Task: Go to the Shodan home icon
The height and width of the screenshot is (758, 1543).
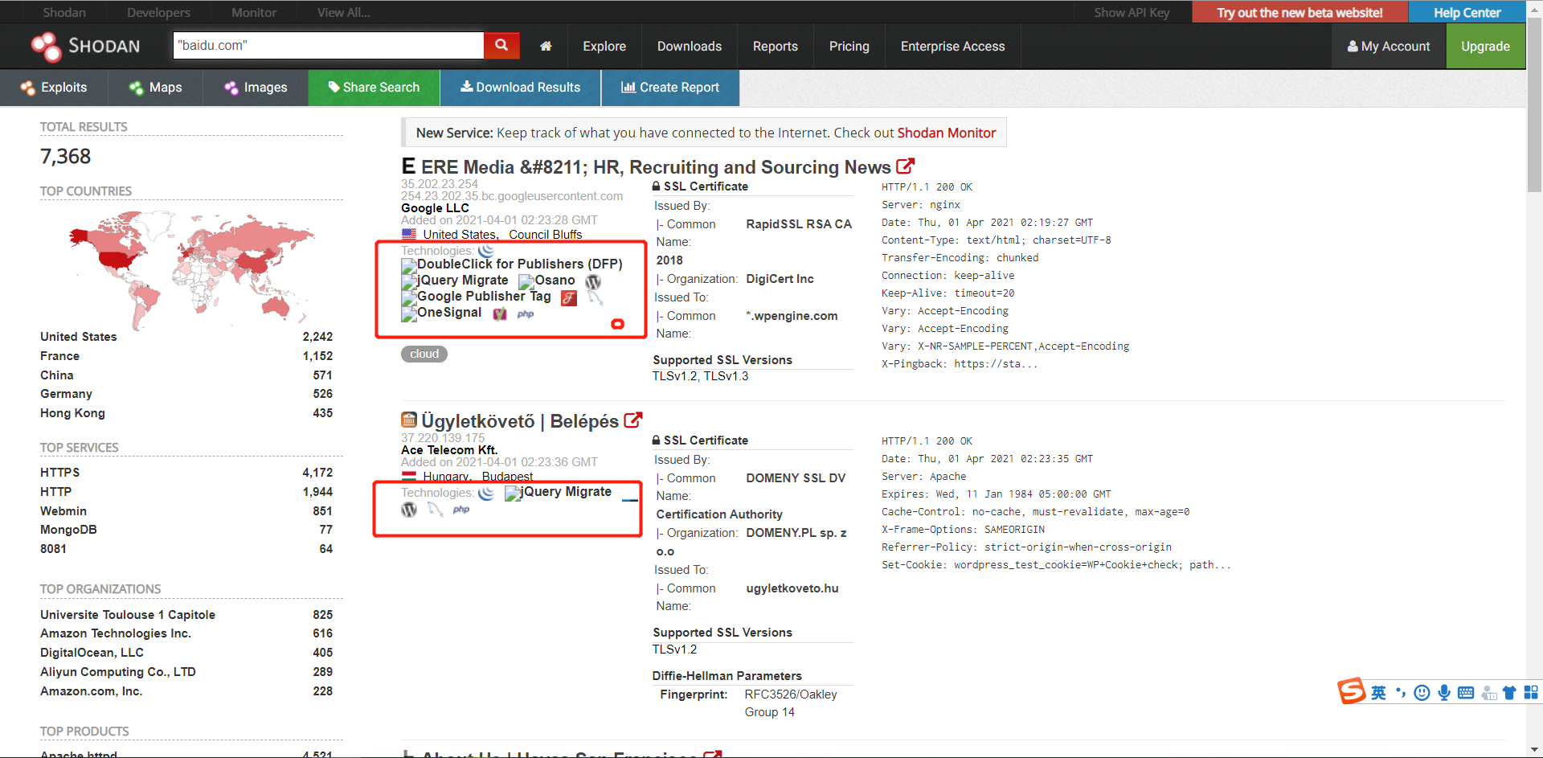Action: (x=546, y=46)
